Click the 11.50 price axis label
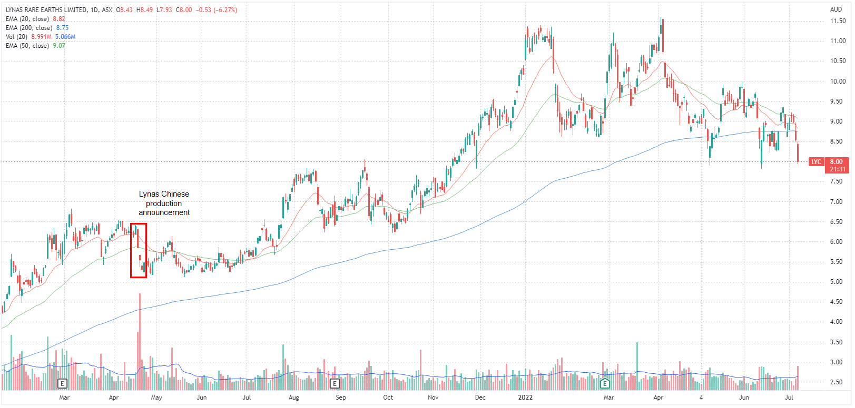855x408 pixels. point(838,21)
